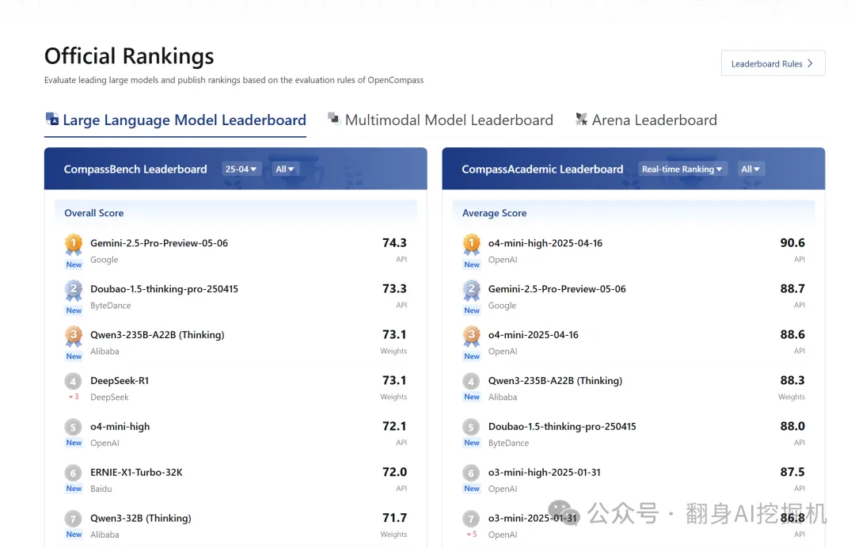Click gold medal next to o4-mini-high-2025-04-16
855x548 pixels.
[x=472, y=244]
